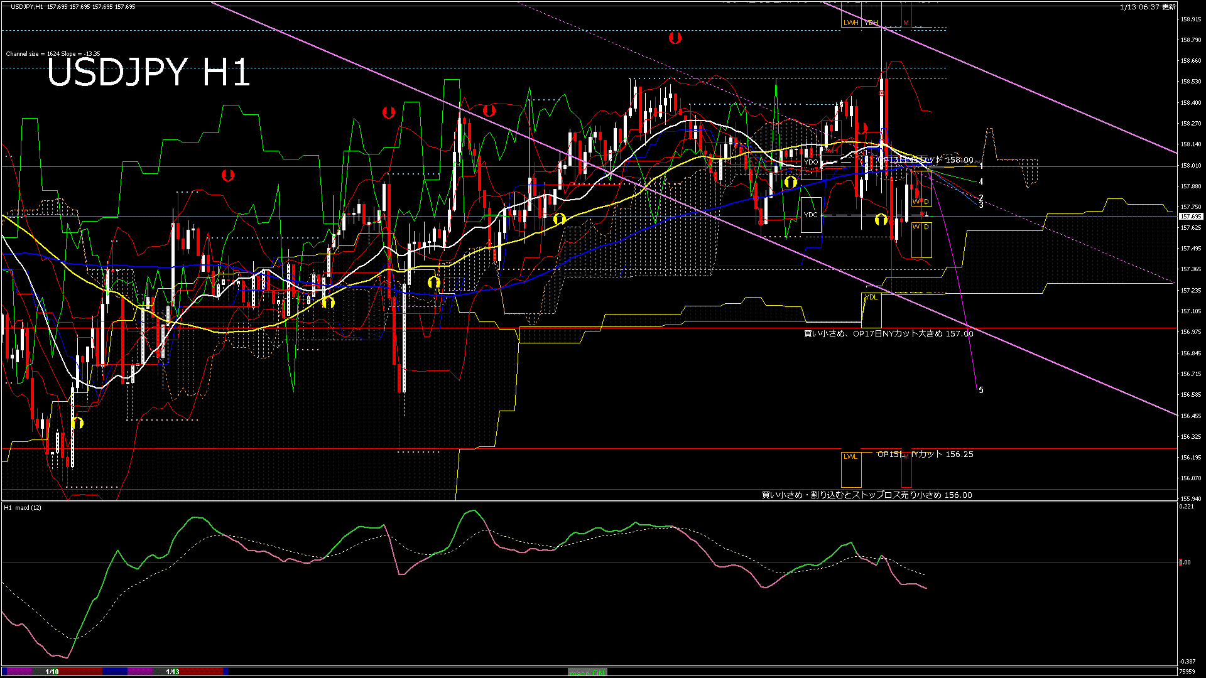Click the 156.00 stop-loss text label
The height and width of the screenshot is (678, 1206).
(x=866, y=495)
